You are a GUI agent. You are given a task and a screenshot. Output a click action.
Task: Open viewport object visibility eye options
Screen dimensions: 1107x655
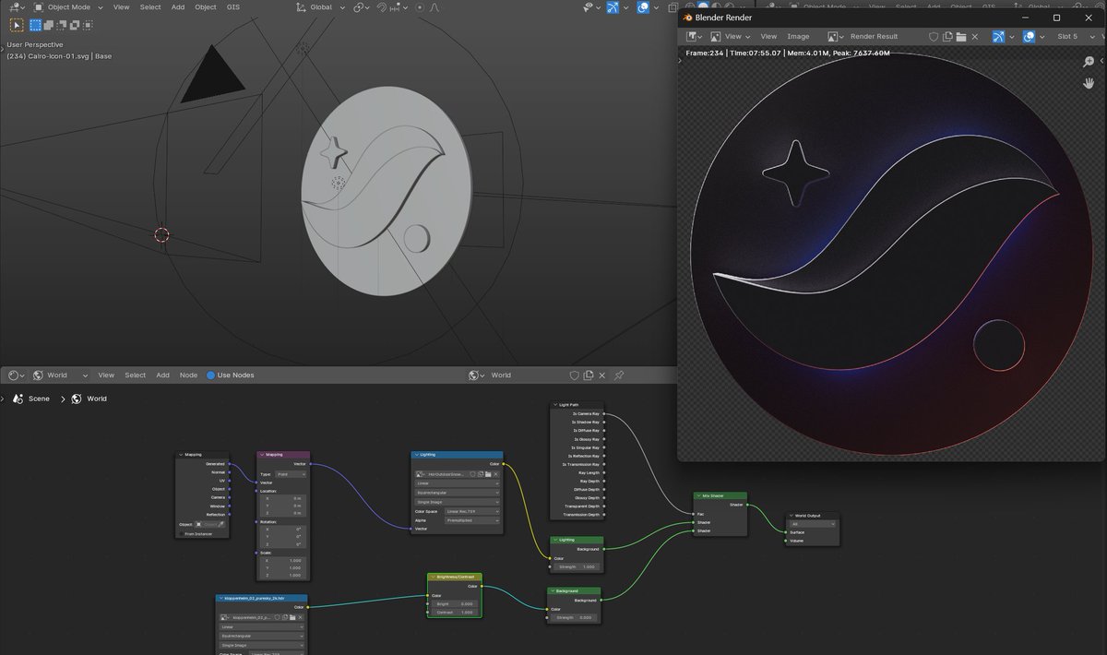(592, 7)
